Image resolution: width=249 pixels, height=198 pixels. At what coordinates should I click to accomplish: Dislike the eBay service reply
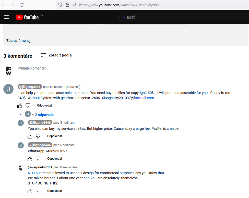(38, 136)
